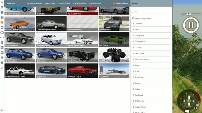This screenshot has width=202, height=113.
Task: Click the circular pause button in the game
Action: [x=191, y=25]
